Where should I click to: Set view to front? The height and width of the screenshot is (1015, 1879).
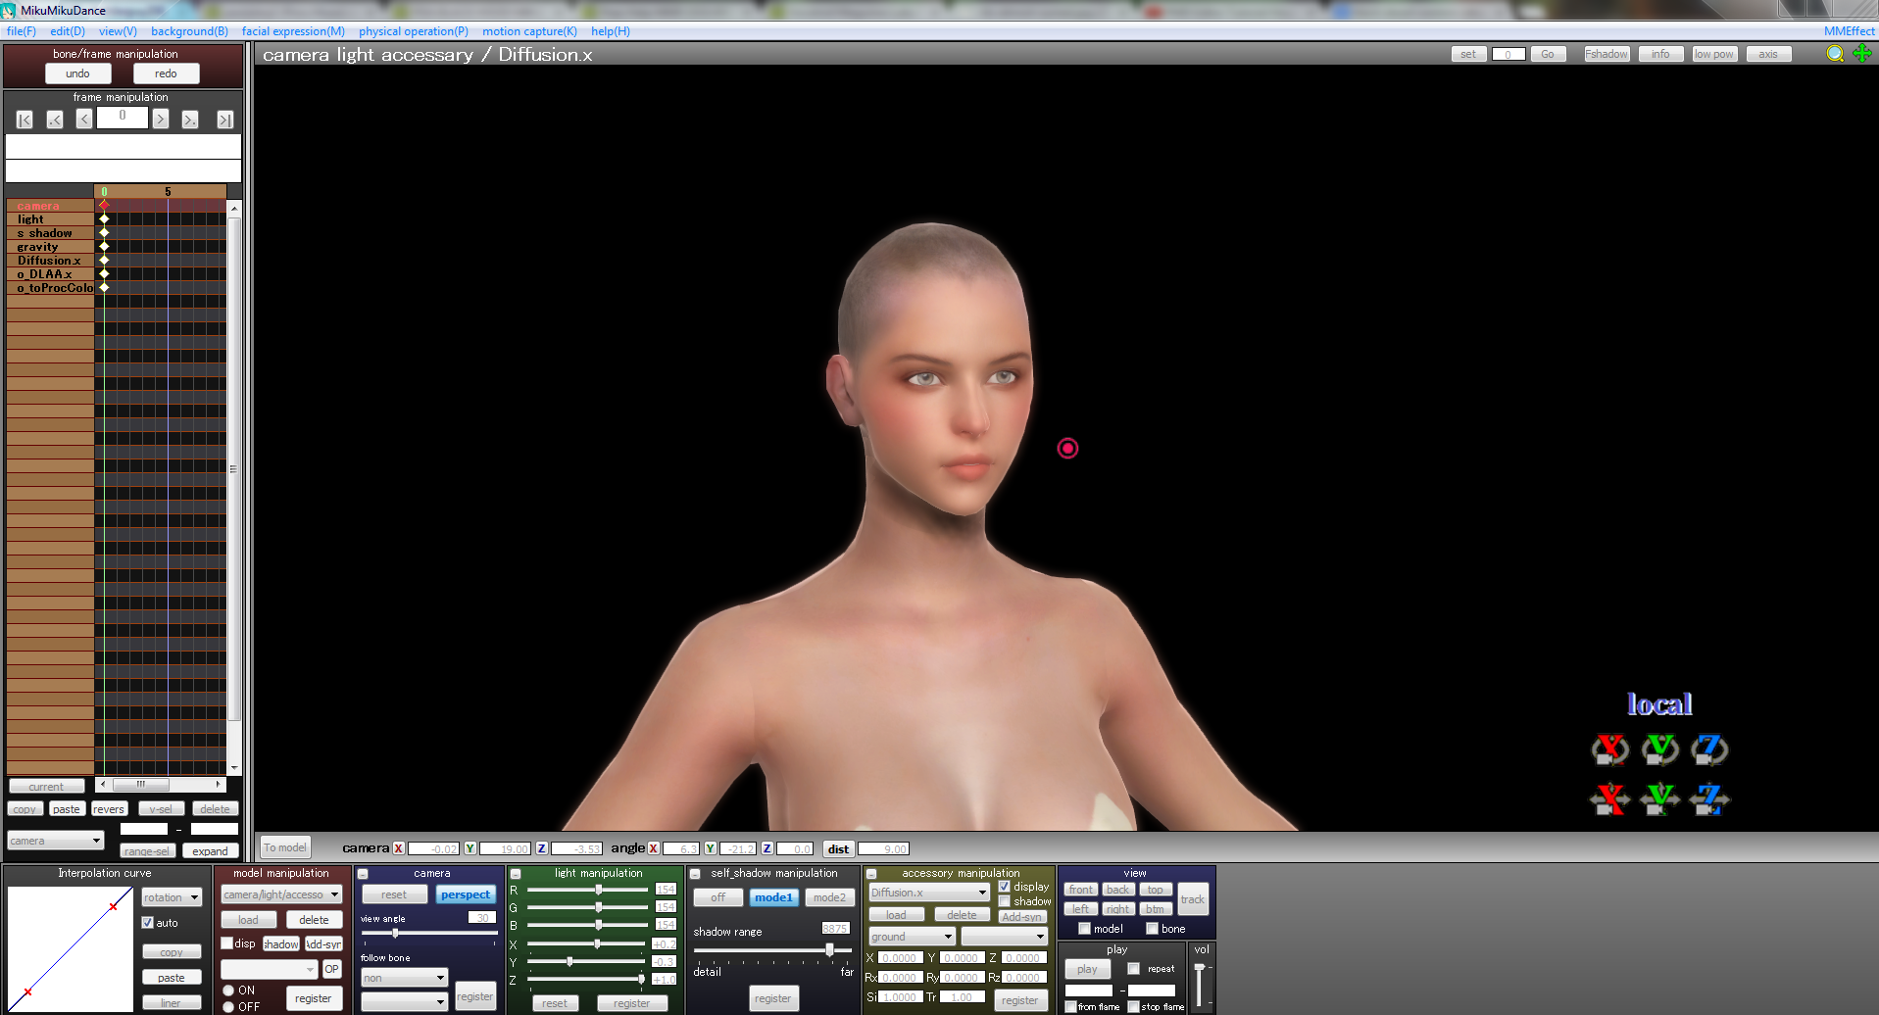point(1081,890)
